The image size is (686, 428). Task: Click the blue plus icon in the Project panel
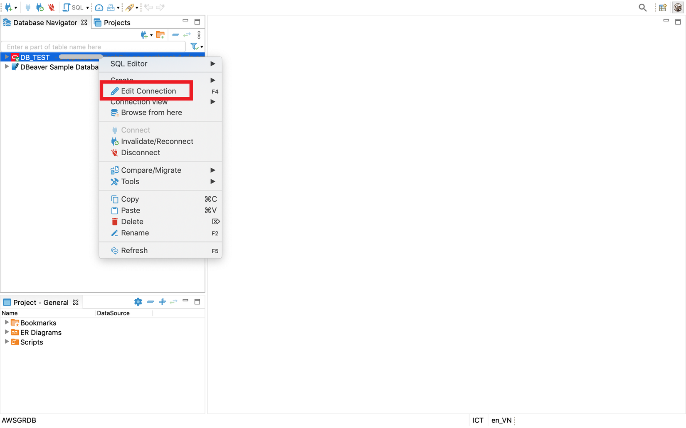tap(163, 302)
